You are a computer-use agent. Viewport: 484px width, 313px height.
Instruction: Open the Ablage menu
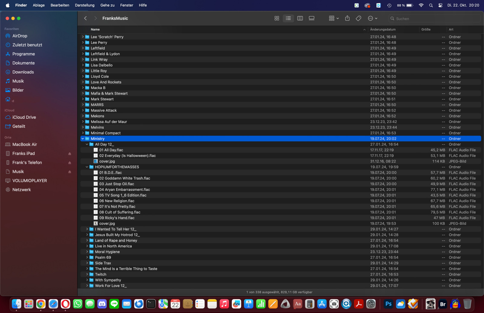[39, 5]
